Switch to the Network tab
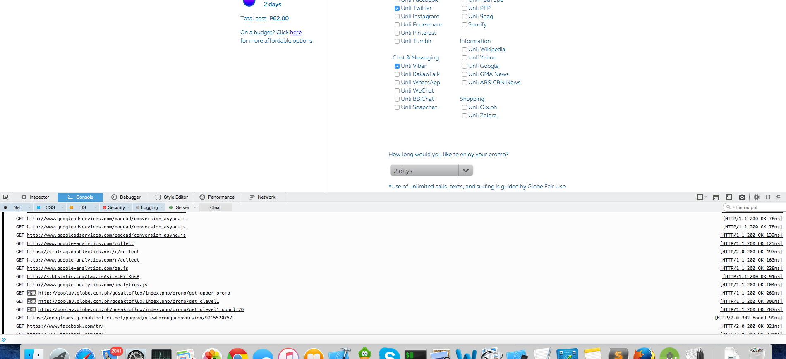Viewport: 786px width, 359px height. click(262, 197)
